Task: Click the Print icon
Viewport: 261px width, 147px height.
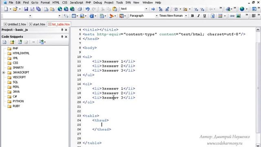Action: [x=80, y=9]
